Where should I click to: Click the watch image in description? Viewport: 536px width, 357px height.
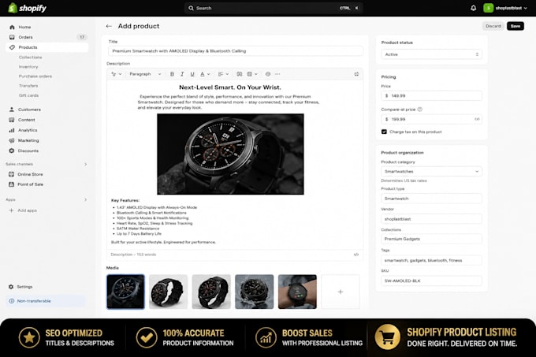[x=230, y=154]
